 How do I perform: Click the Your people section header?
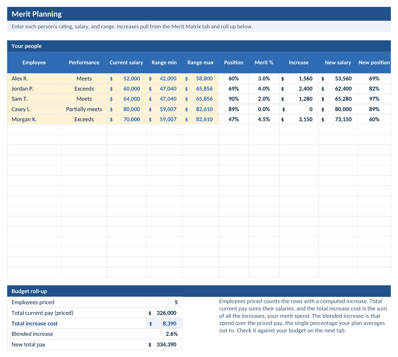(x=199, y=46)
